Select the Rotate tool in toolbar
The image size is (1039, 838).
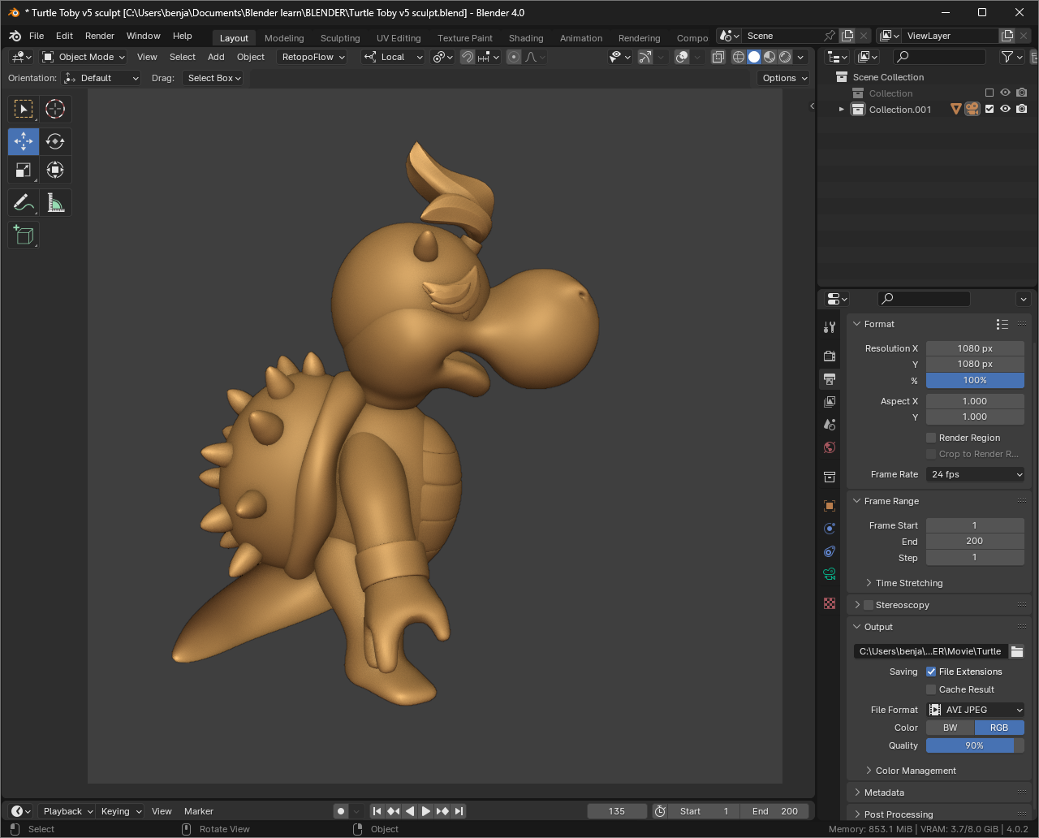[x=54, y=141]
